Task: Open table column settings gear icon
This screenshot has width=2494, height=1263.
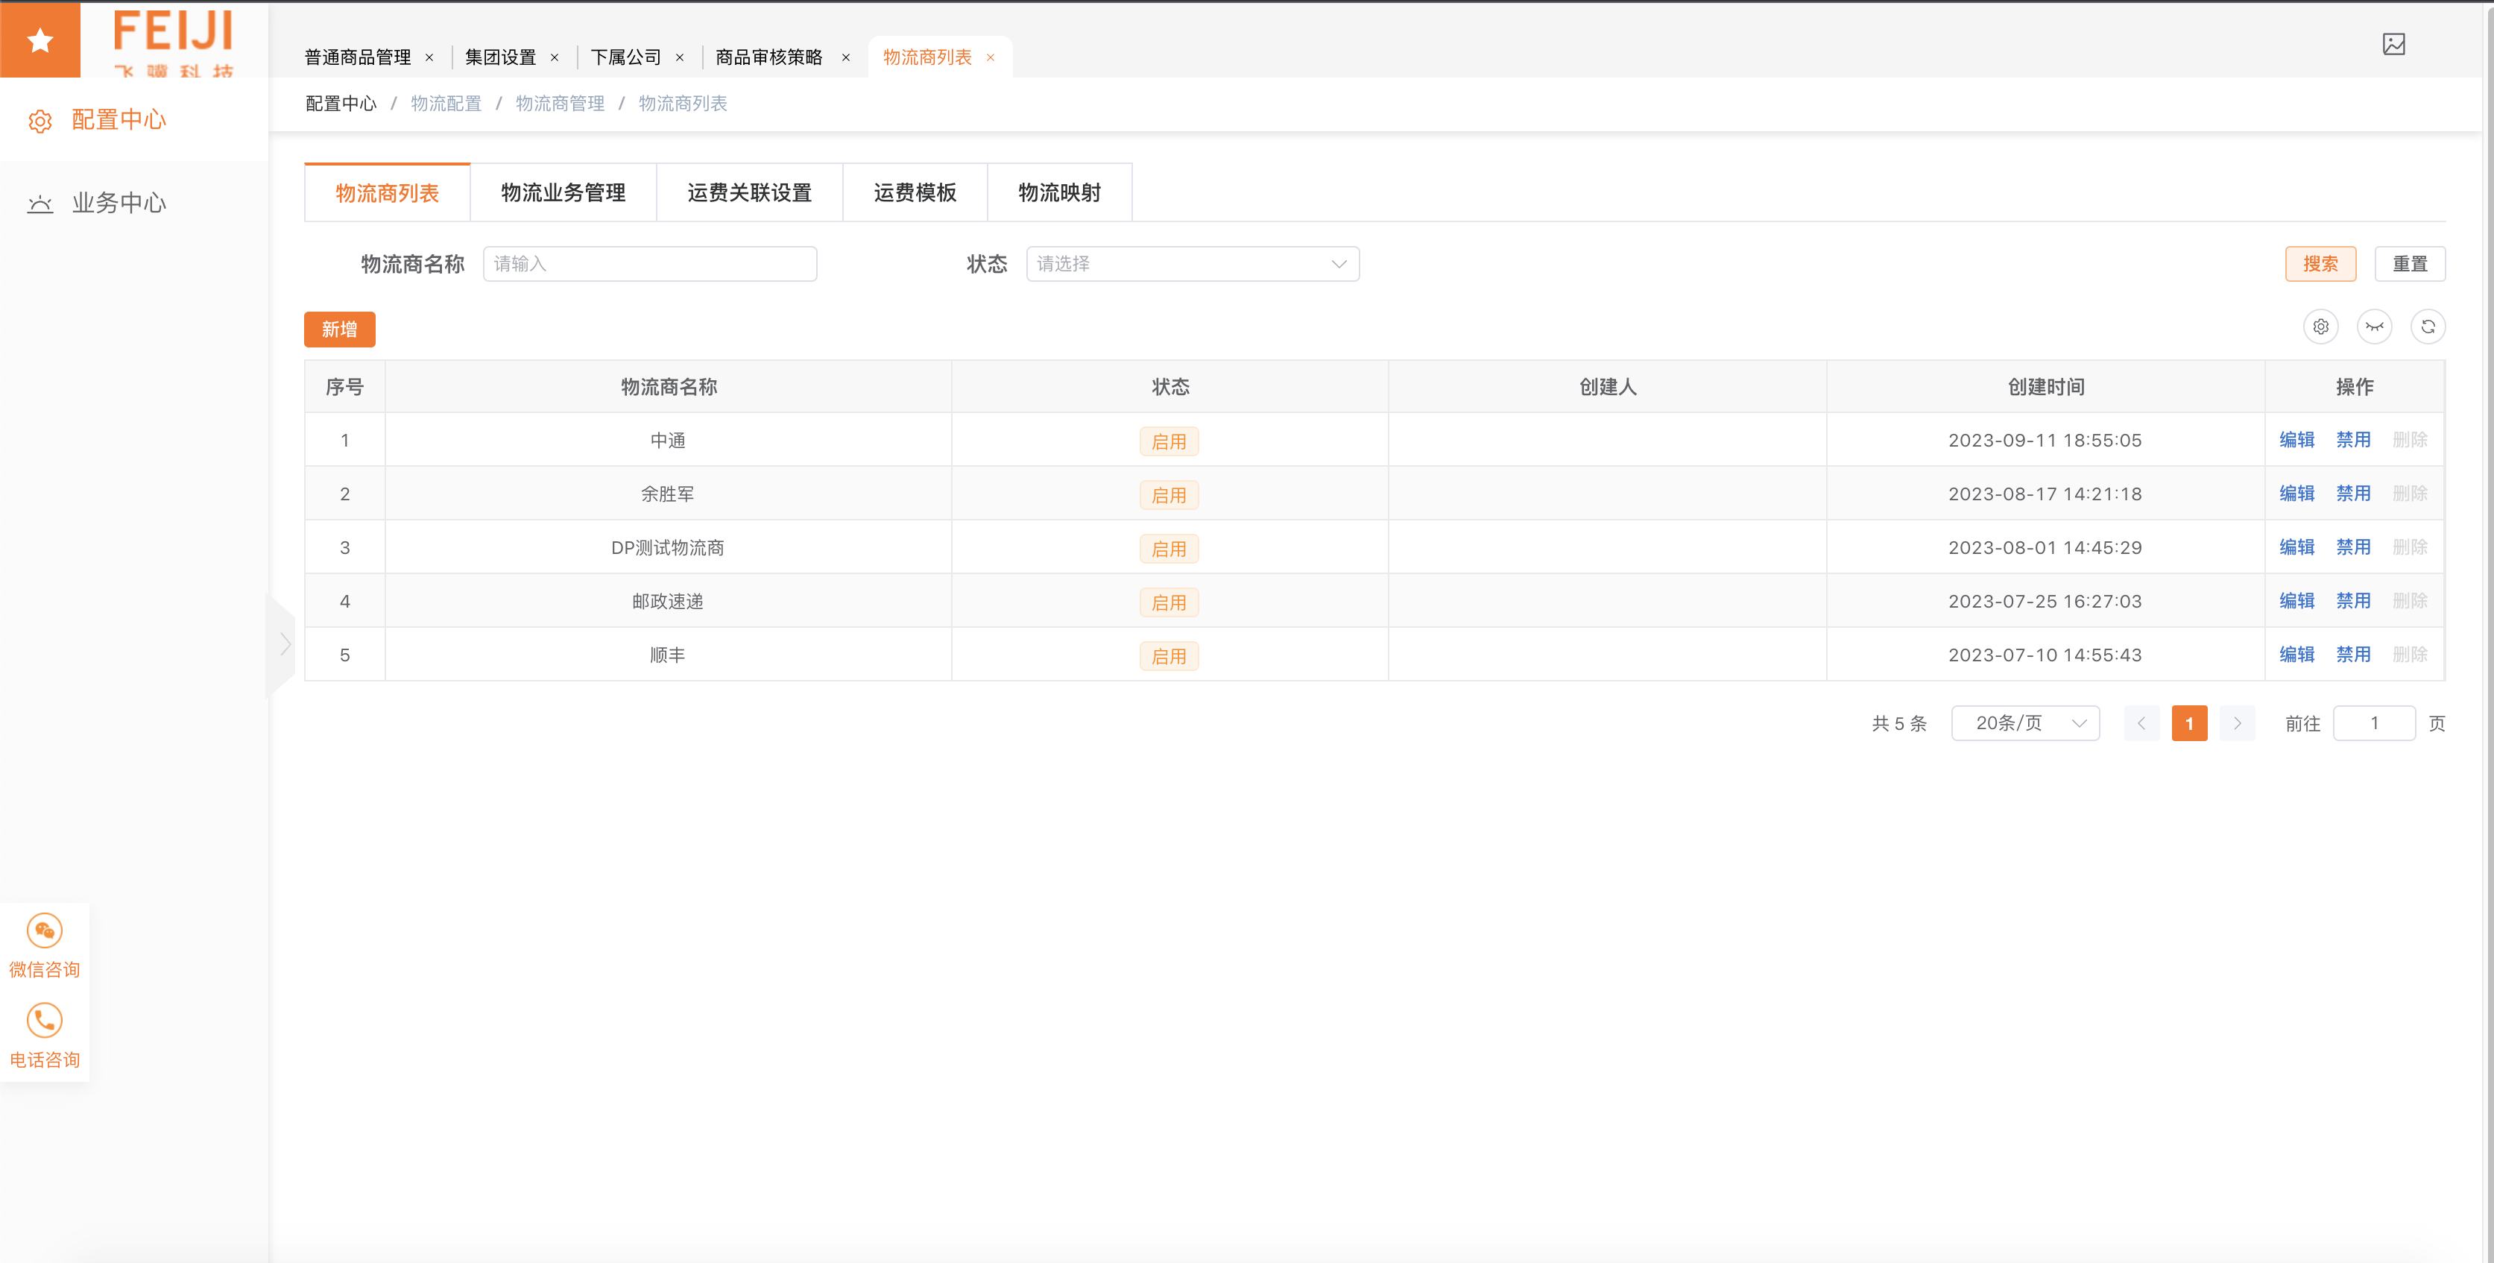Action: pyautogui.click(x=2320, y=327)
